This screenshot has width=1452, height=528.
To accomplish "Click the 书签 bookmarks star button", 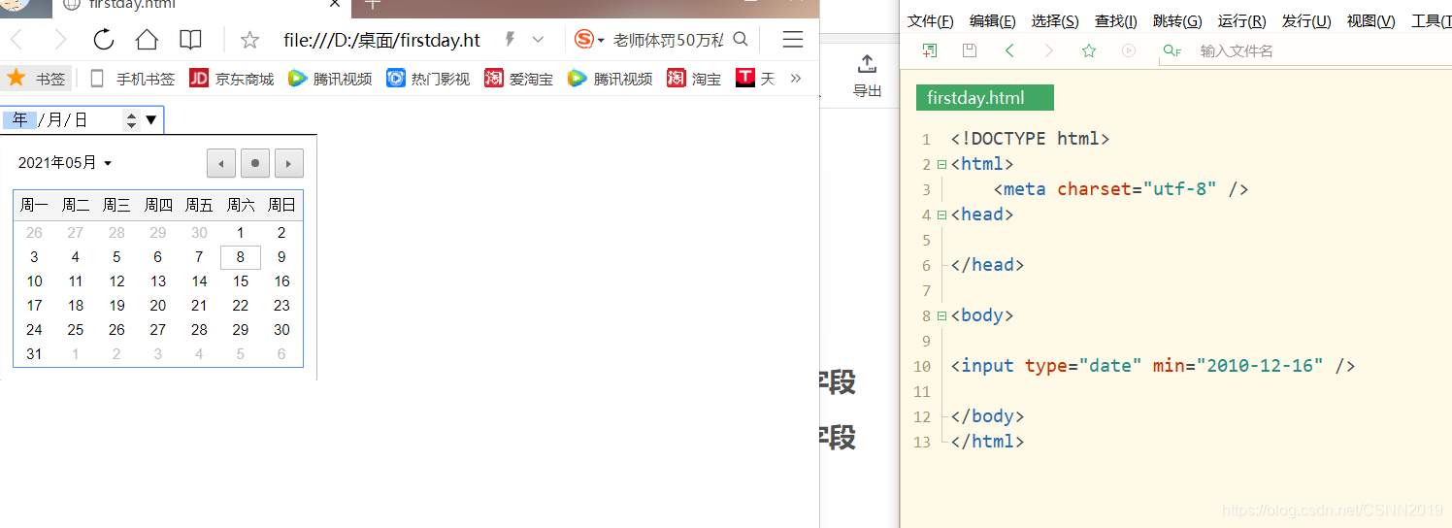I will click(x=36, y=79).
